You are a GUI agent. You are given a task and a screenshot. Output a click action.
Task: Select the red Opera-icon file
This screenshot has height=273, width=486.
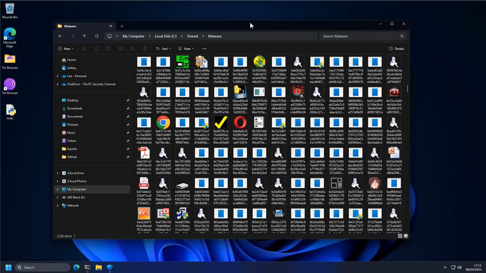(240, 122)
